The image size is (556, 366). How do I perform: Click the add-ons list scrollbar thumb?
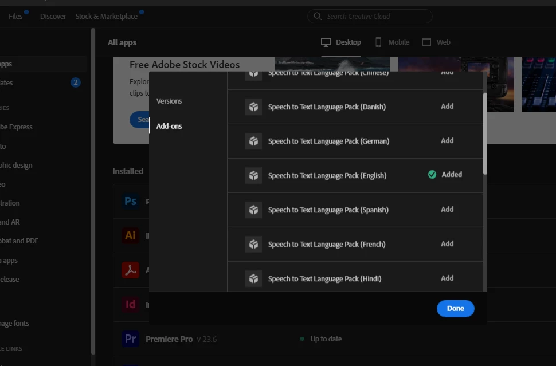485,133
